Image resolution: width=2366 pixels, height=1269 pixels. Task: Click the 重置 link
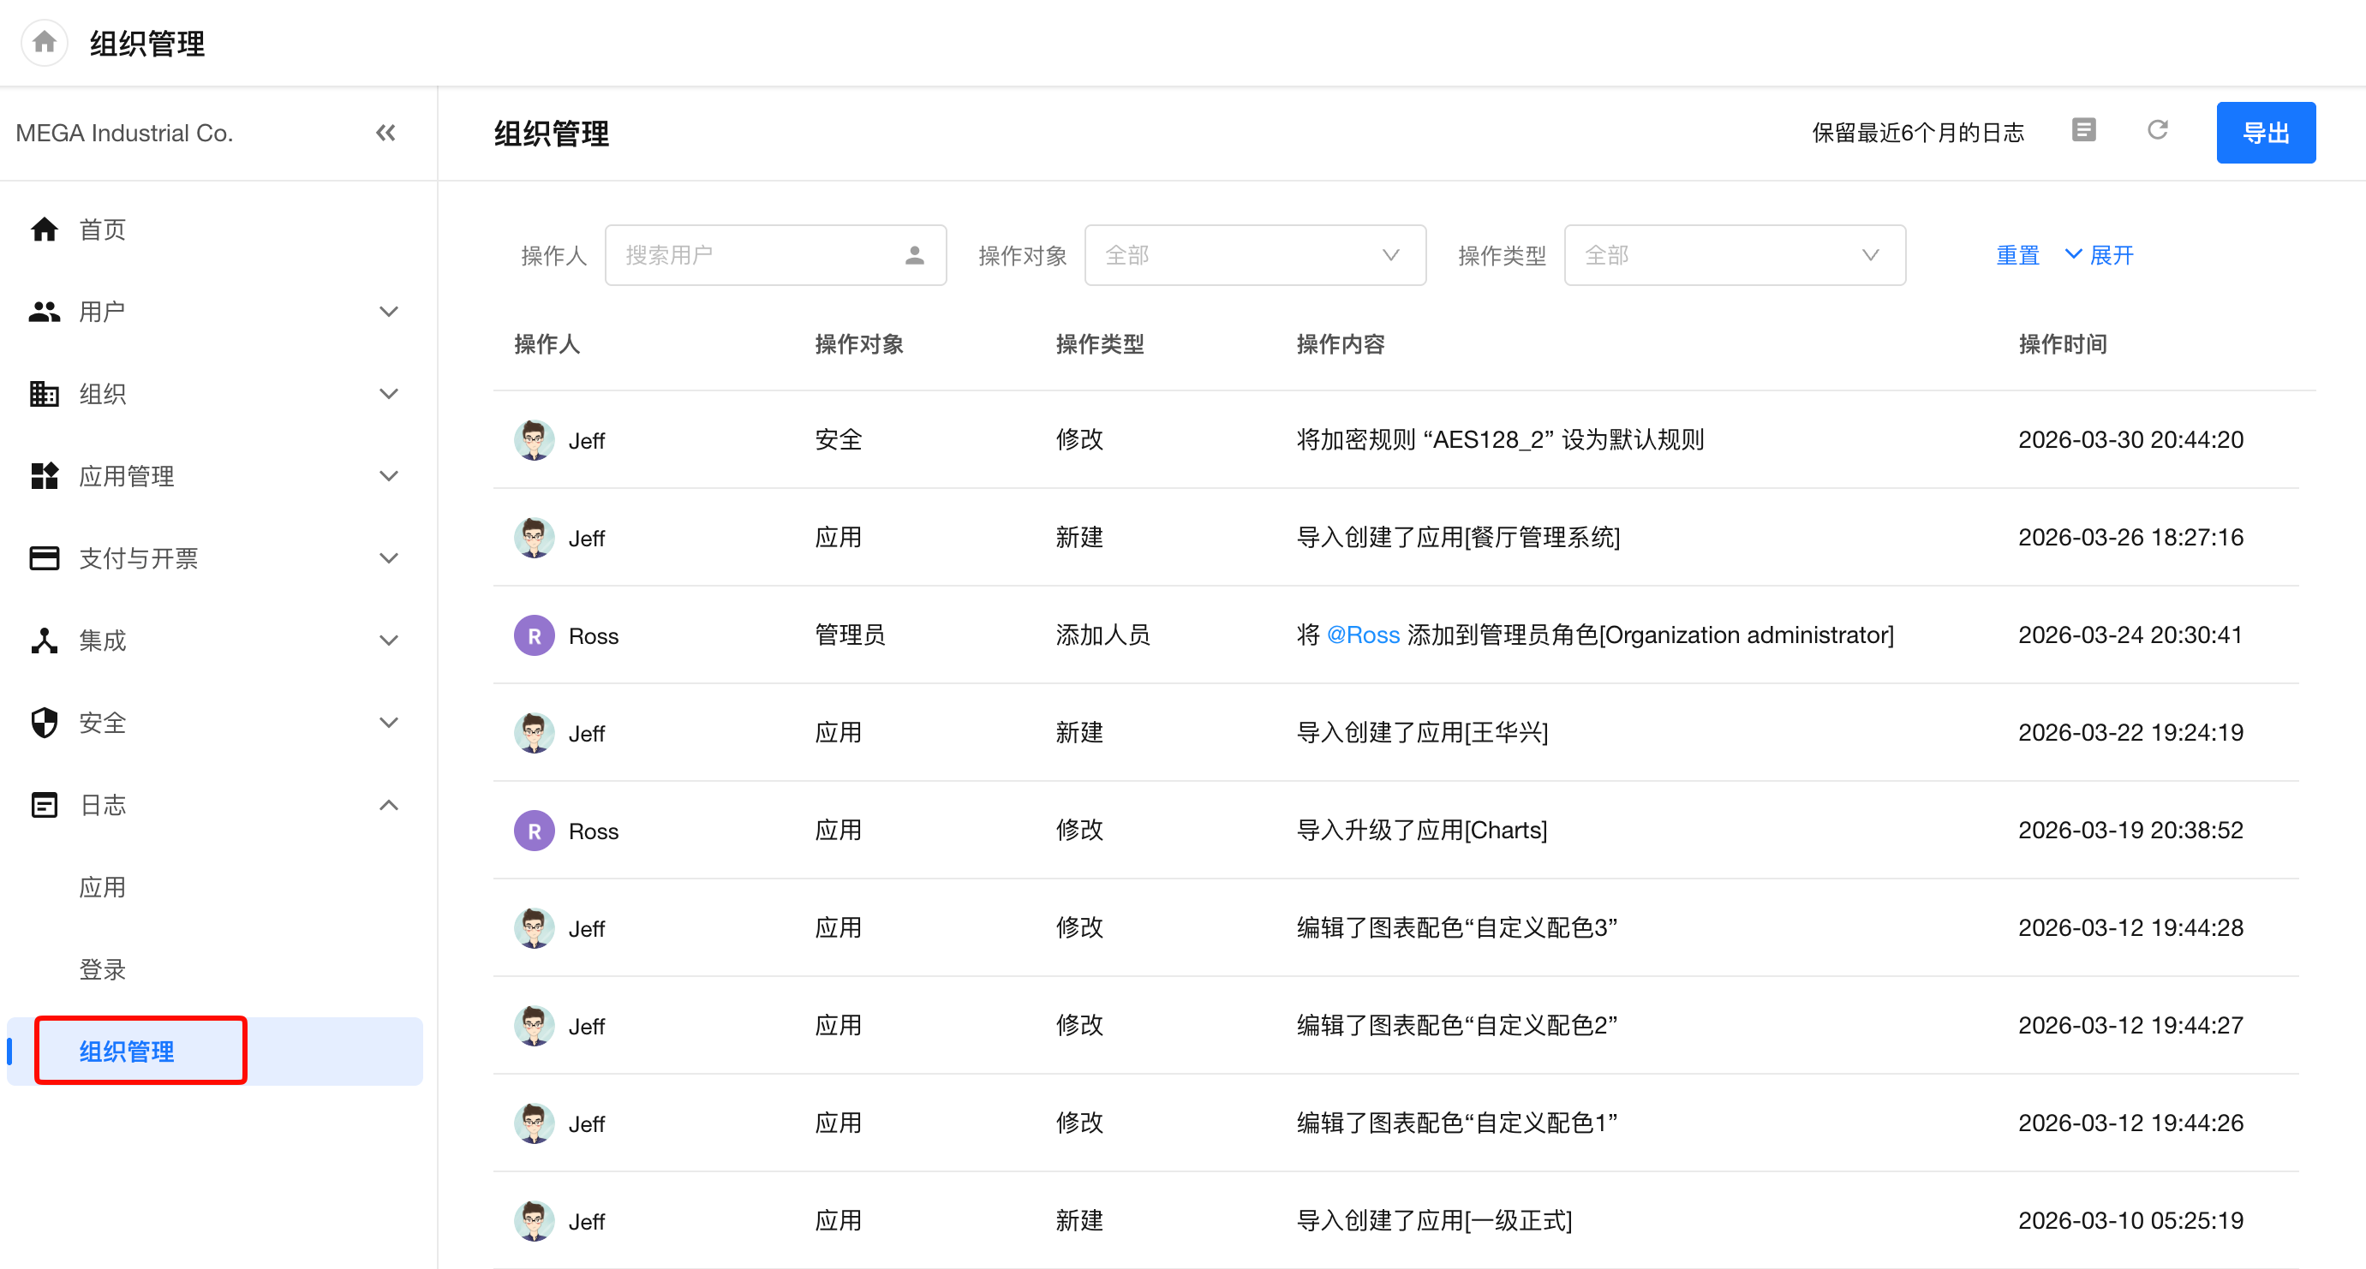point(2017,255)
